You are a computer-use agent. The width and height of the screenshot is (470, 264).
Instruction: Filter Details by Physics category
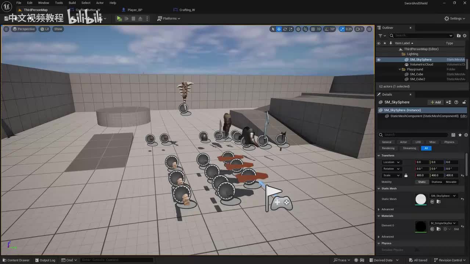[449, 142]
